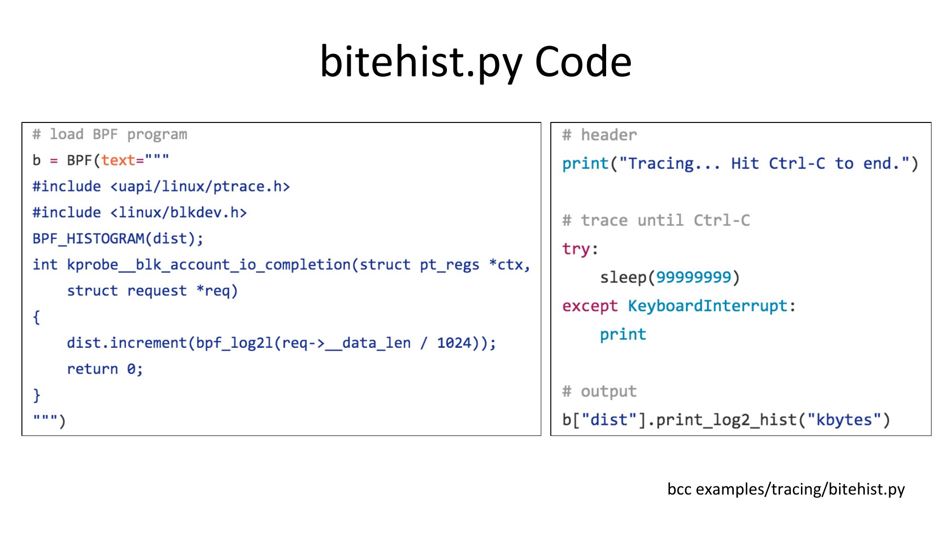This screenshot has height=536, width=952.
Task: Click the '# output' comment
Action: click(599, 392)
